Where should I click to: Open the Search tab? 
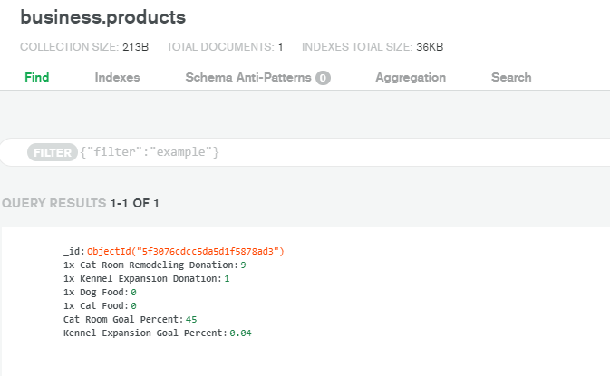pyautogui.click(x=511, y=78)
